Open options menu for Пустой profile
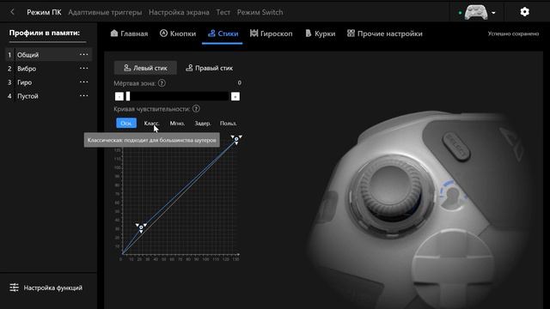Viewport: 550px width, 309px height. (84, 95)
